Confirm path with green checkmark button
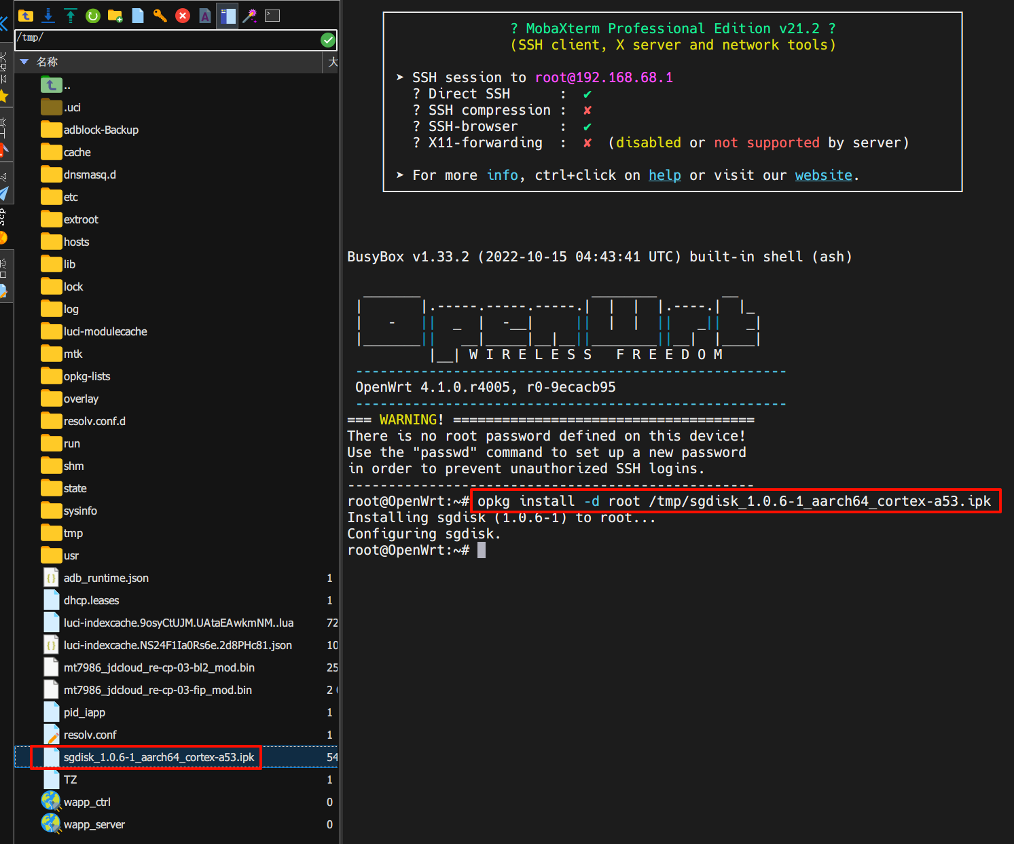This screenshot has height=844, width=1014. tap(328, 40)
